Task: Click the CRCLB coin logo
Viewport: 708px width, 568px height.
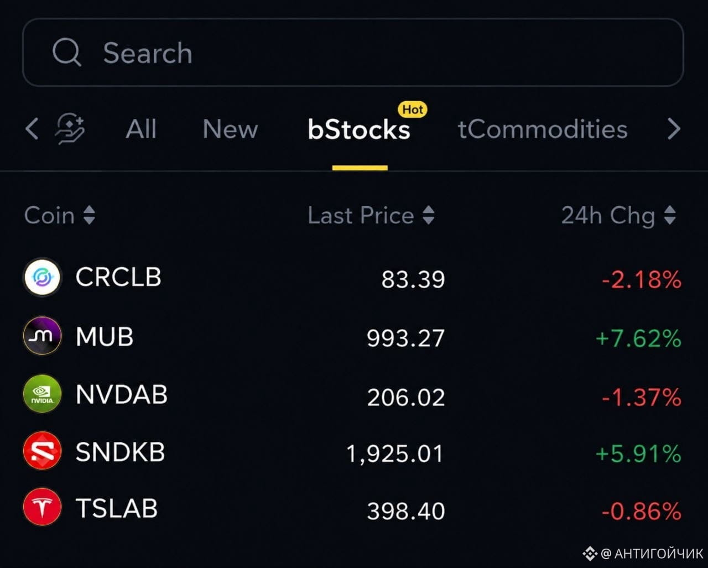Action: pos(42,277)
